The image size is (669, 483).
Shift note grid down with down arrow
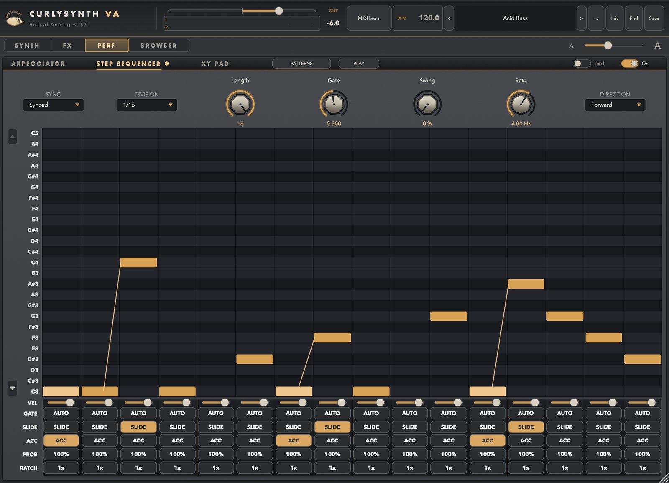pyautogui.click(x=13, y=388)
